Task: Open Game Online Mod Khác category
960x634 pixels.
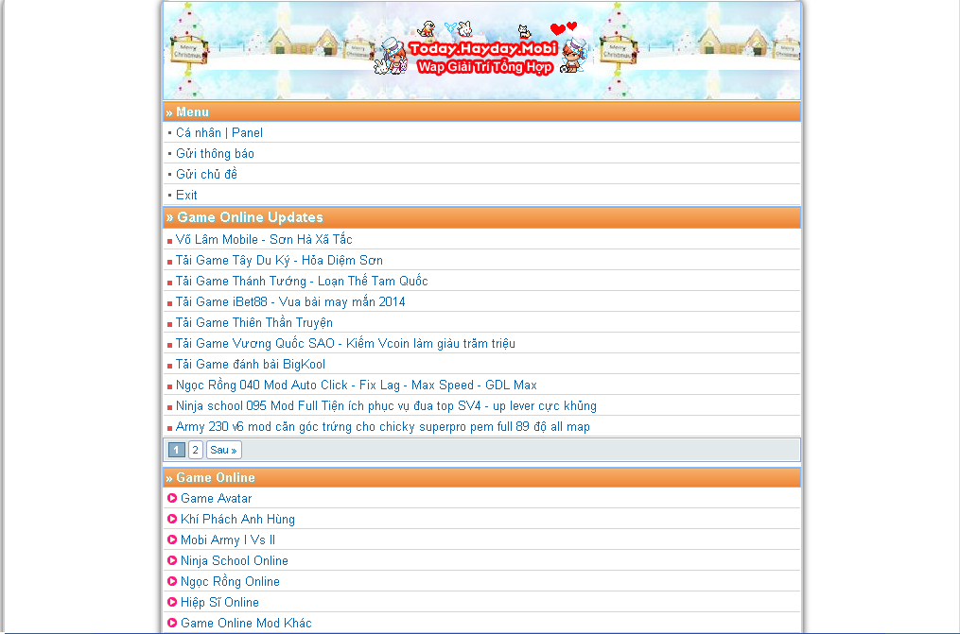Action: pyautogui.click(x=246, y=624)
